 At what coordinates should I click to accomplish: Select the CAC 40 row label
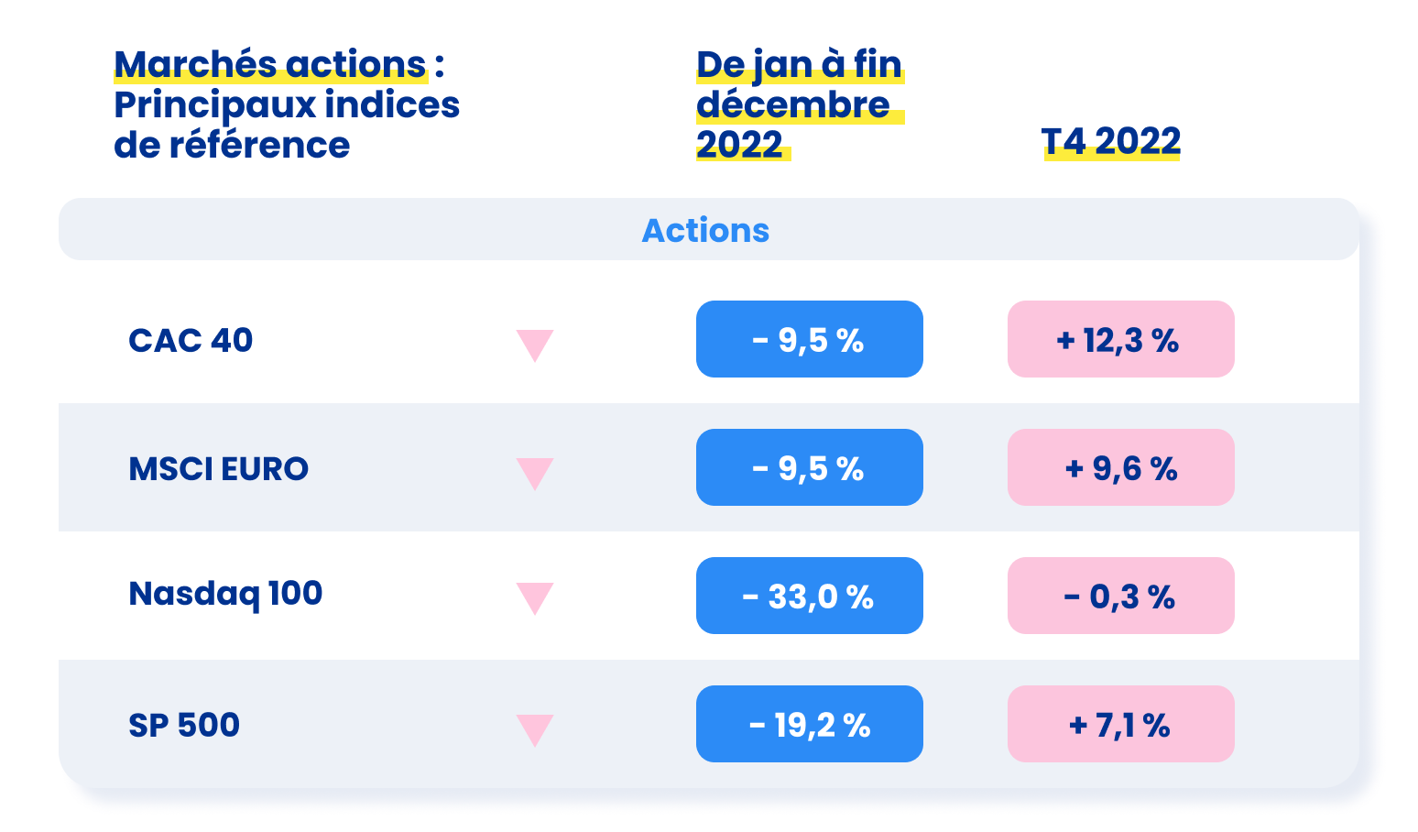(x=191, y=340)
